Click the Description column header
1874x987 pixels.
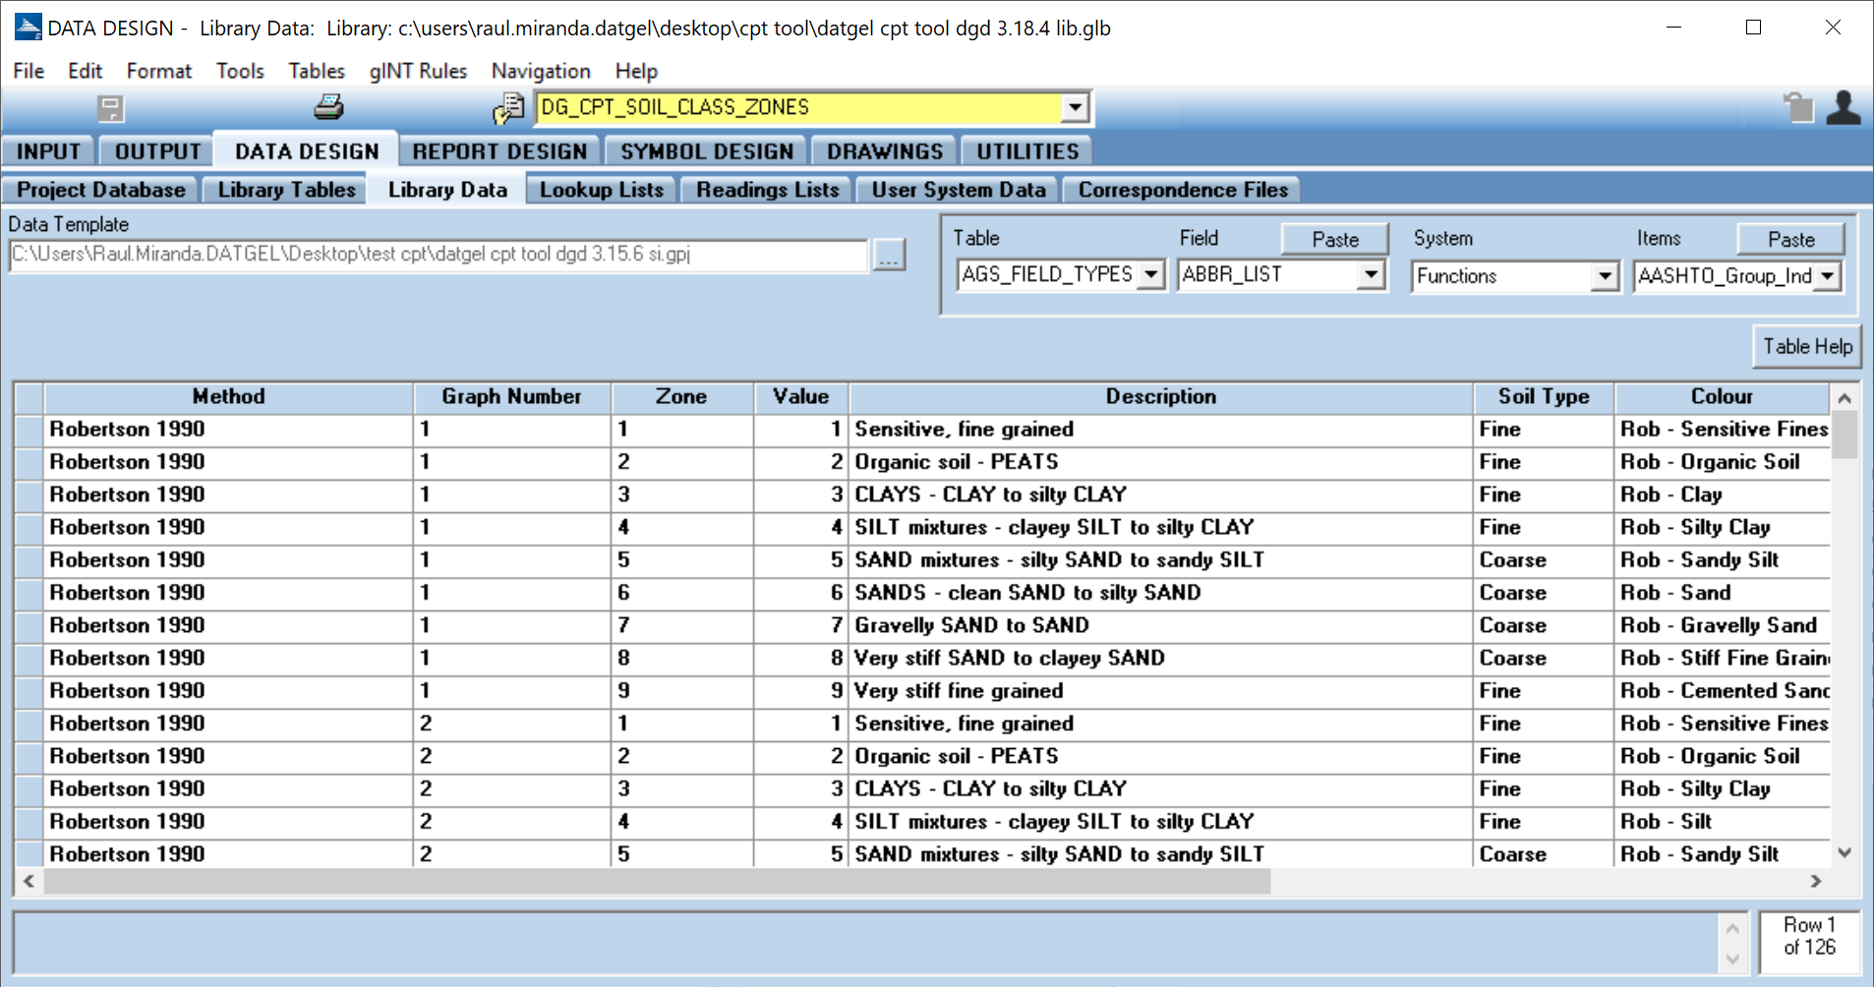pyautogui.click(x=1160, y=396)
